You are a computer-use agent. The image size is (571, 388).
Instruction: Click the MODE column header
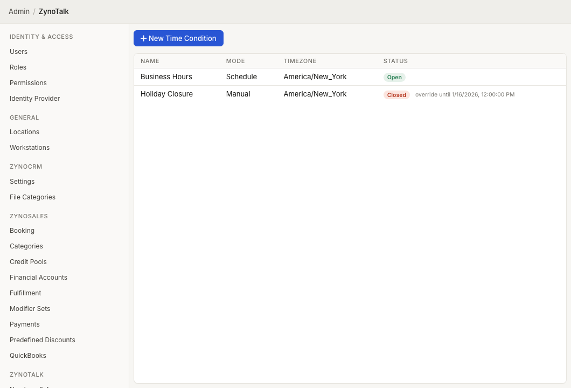tap(235, 61)
